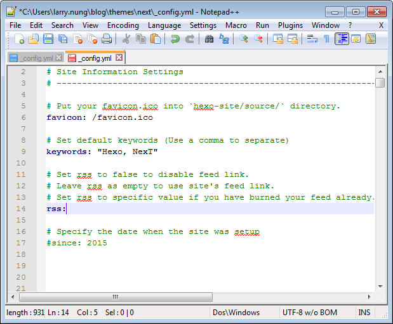
Task: Place cursor on 'rss:' line
Action: pos(210,209)
